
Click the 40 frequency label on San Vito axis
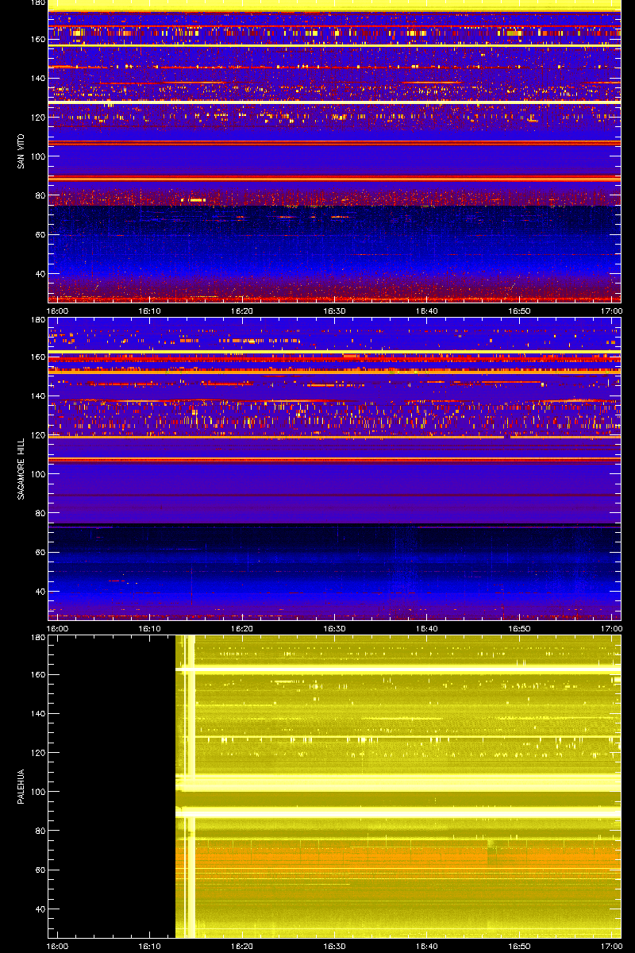tap(40, 274)
